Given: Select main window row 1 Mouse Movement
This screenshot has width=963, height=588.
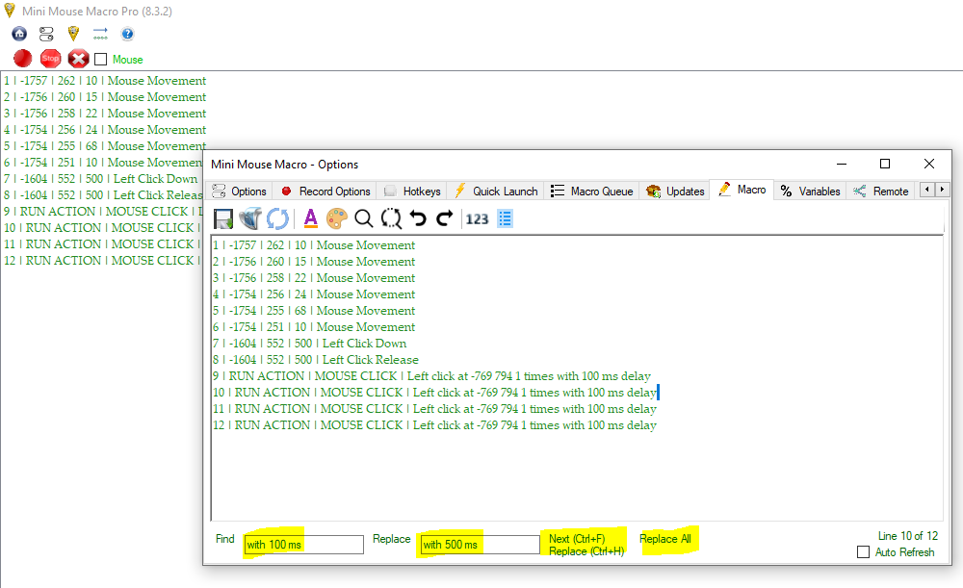Looking at the screenshot, I should [105, 81].
